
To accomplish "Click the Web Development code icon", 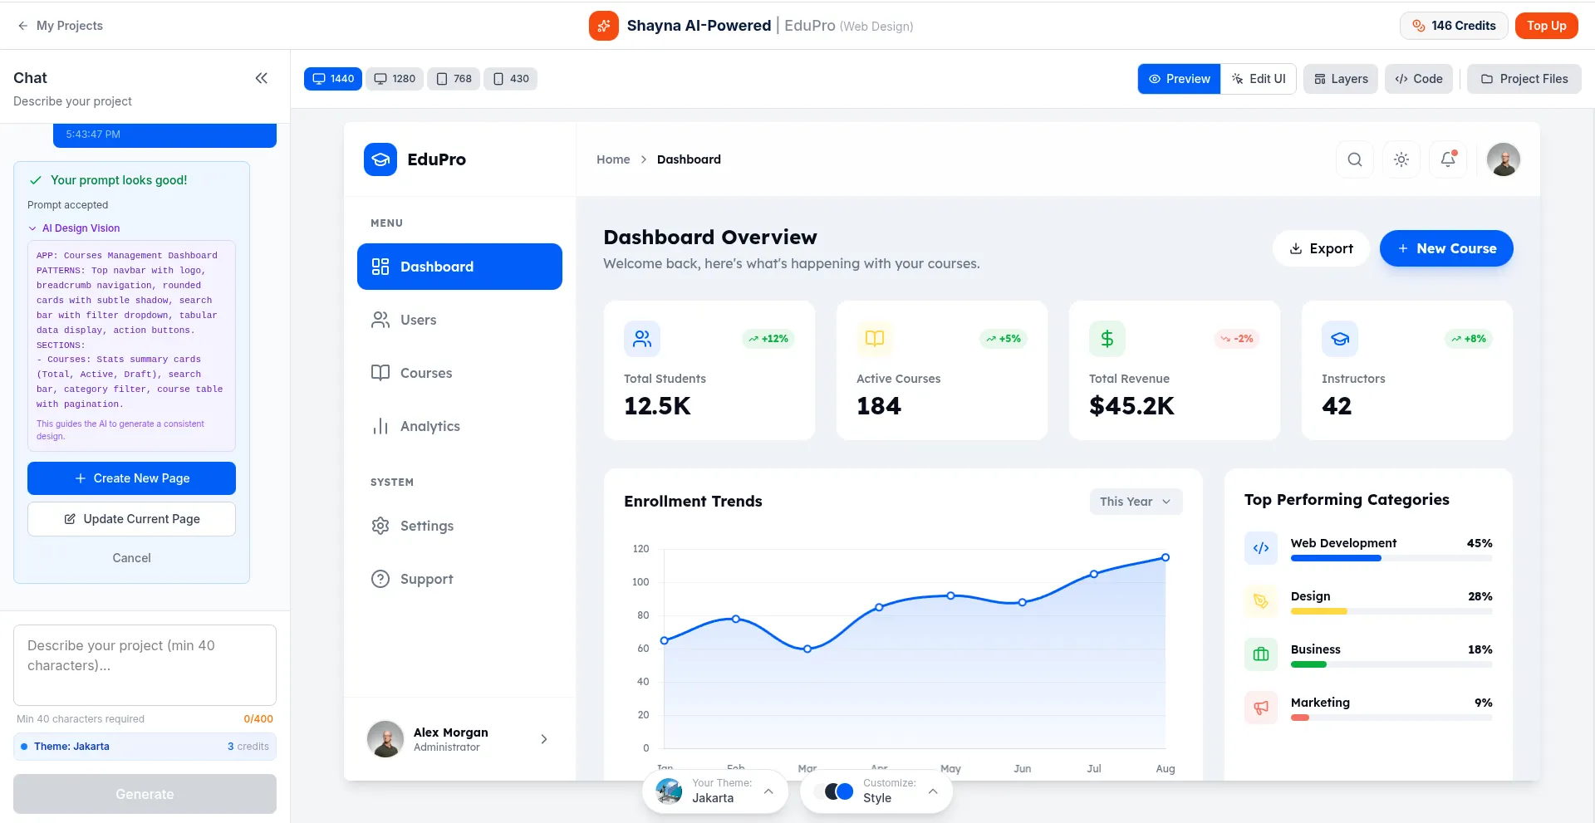I will pos(1260,548).
